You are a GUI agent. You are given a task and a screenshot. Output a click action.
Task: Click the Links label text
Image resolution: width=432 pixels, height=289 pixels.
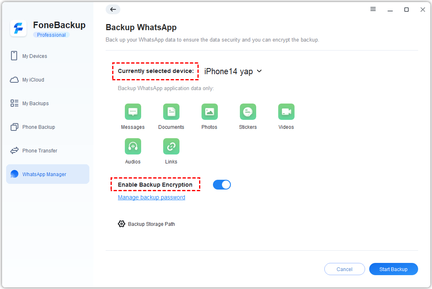[171, 162]
